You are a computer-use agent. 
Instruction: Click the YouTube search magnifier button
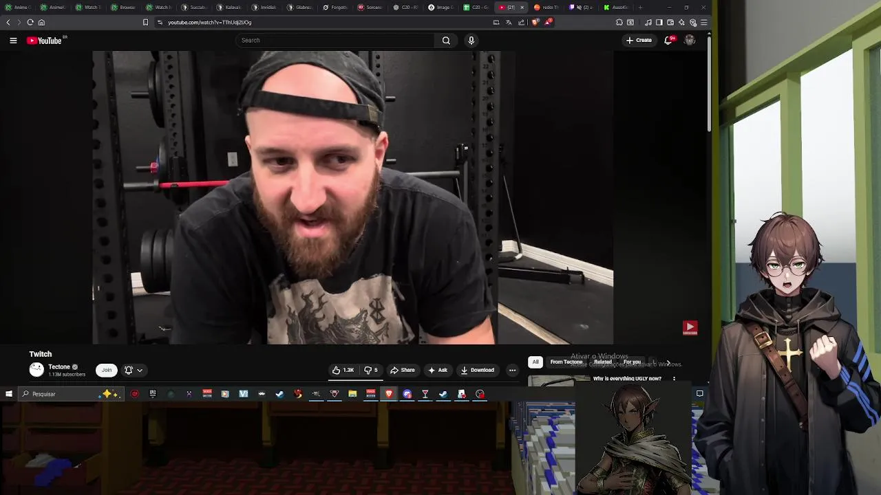446,41
